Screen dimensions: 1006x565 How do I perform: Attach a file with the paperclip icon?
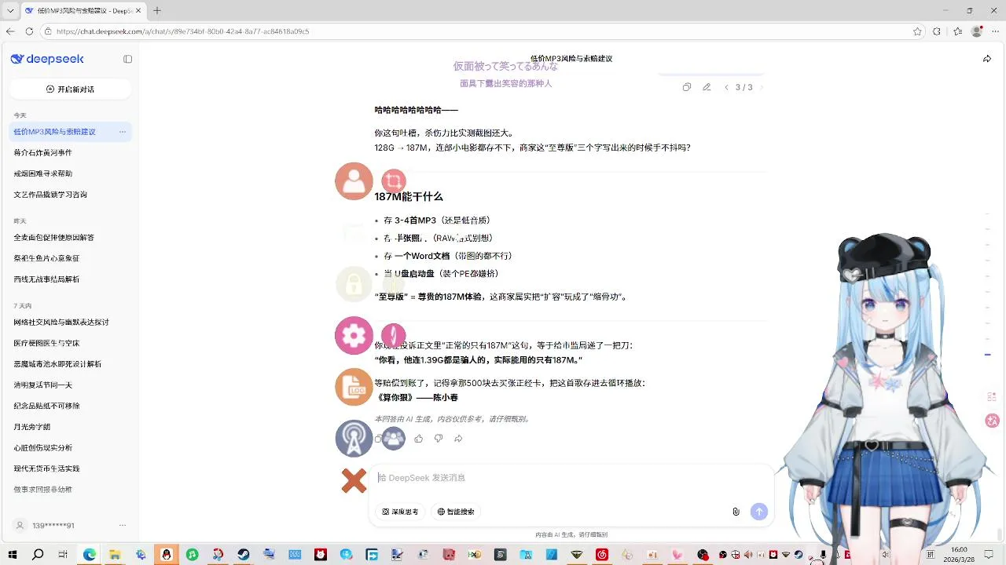(736, 512)
